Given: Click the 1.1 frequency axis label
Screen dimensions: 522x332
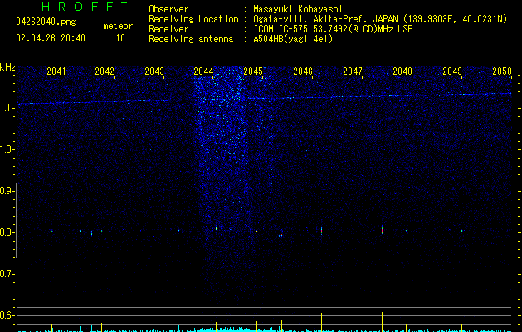Looking at the screenshot, I should (7, 108).
